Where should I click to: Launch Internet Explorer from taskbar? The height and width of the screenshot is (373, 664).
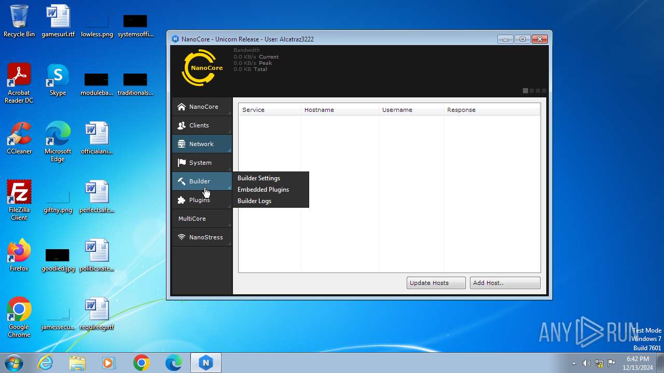pyautogui.click(x=46, y=363)
